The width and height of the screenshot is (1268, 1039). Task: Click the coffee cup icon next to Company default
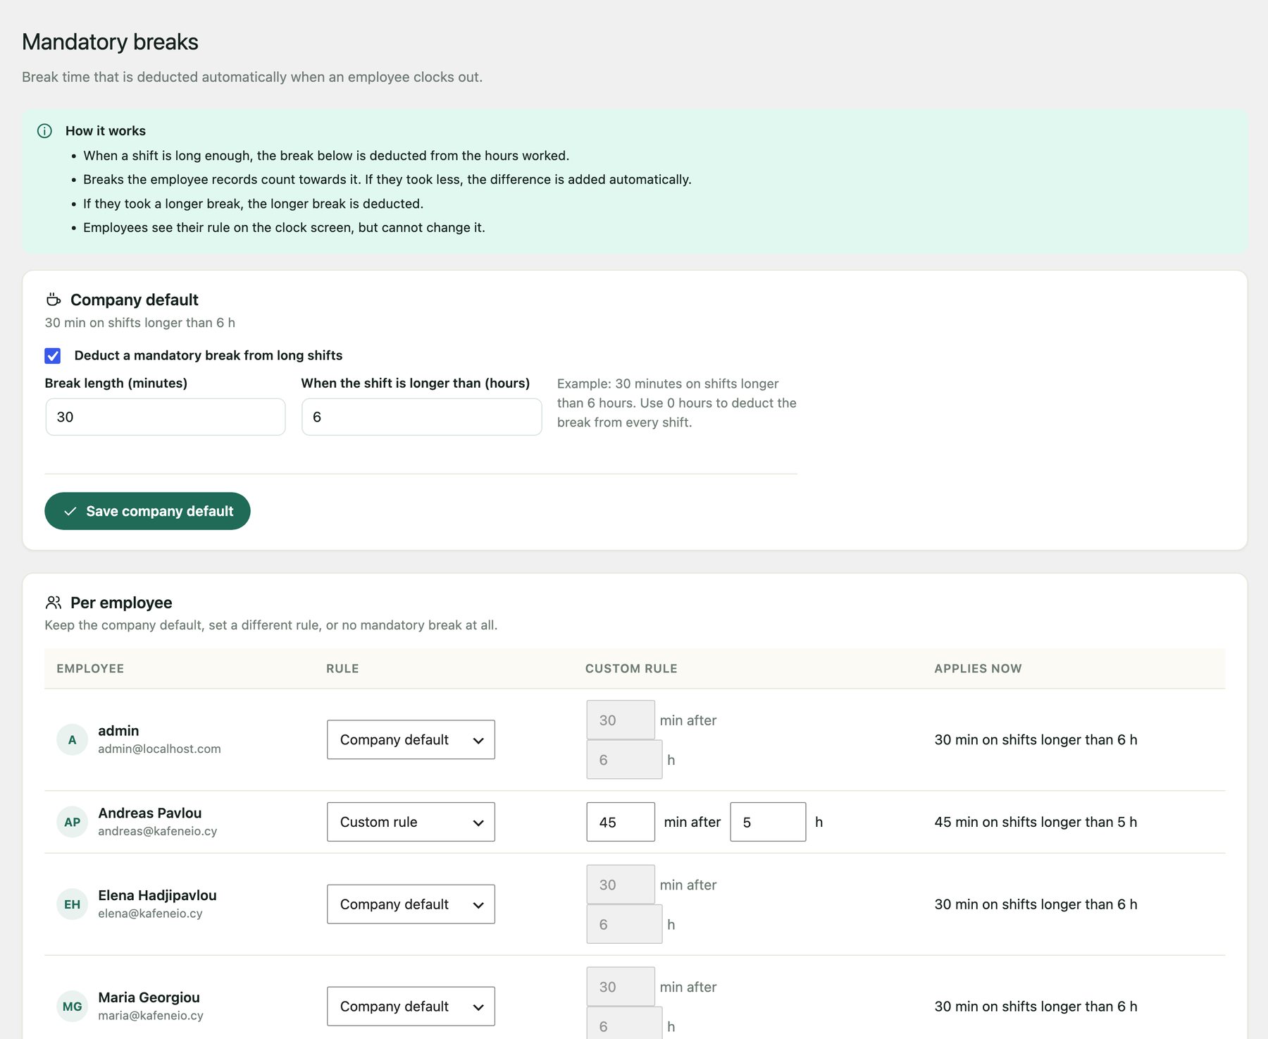tap(54, 300)
